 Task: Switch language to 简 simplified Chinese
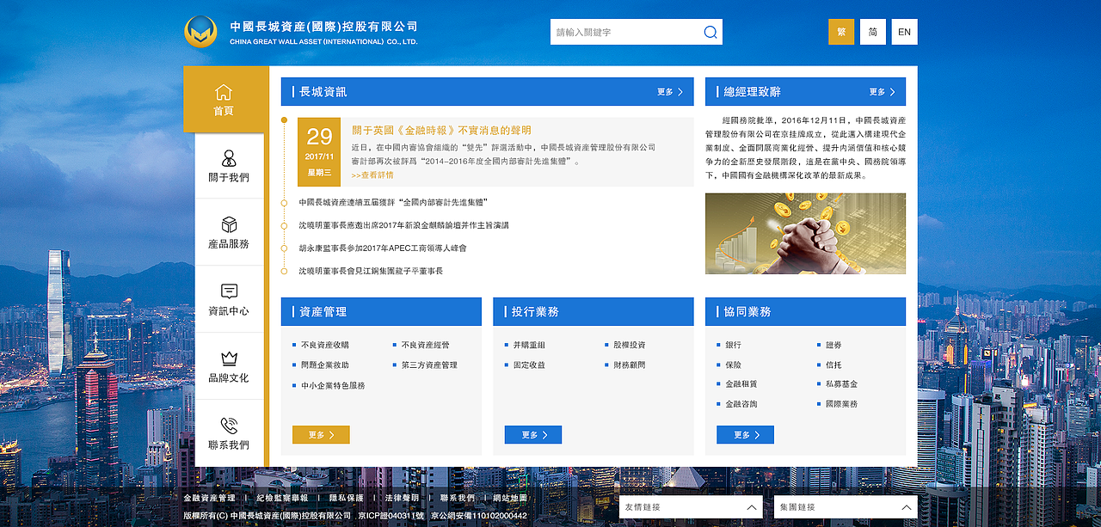pos(873,32)
